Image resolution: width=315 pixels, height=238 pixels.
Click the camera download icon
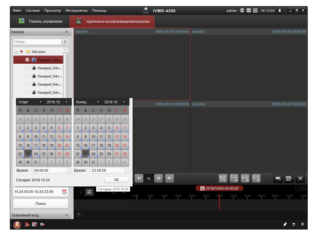coord(278,178)
